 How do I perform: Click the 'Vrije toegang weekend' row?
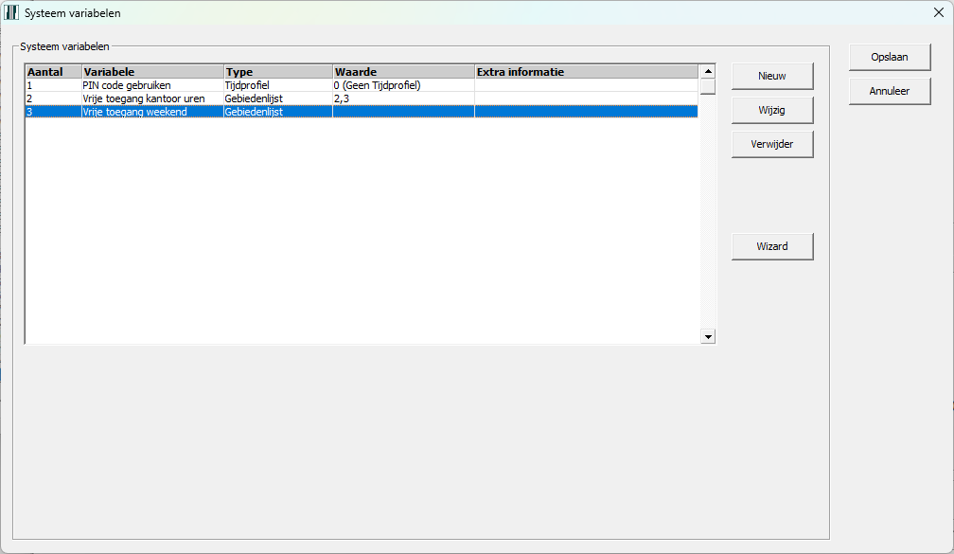pos(134,112)
